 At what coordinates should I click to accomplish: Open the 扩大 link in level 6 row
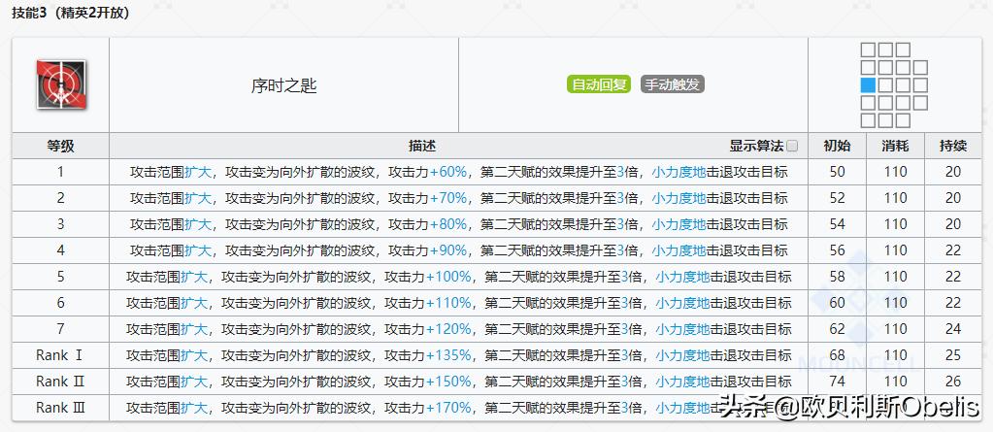(194, 303)
